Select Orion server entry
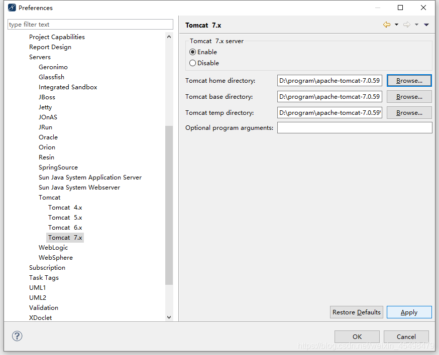Viewport: 439px width, 355px height. pos(47,147)
